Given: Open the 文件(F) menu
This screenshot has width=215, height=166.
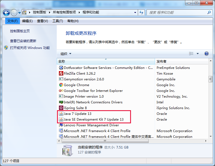Looking at the screenshot, I should point(13,21).
